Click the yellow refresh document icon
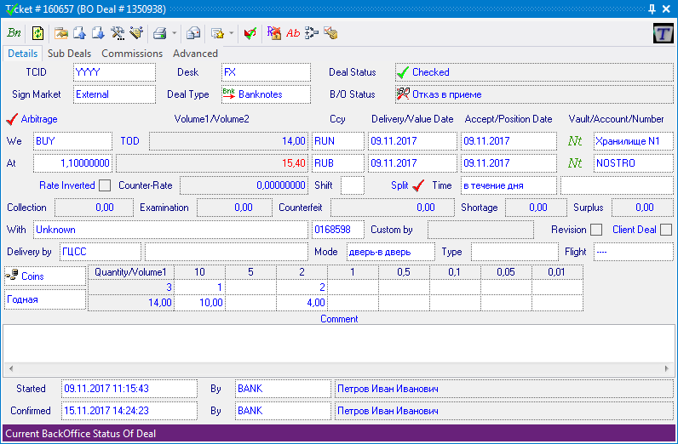The height and width of the screenshot is (444, 678). point(37,33)
